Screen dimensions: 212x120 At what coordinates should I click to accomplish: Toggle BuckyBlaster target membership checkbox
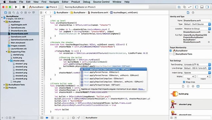click(x=170, y=51)
